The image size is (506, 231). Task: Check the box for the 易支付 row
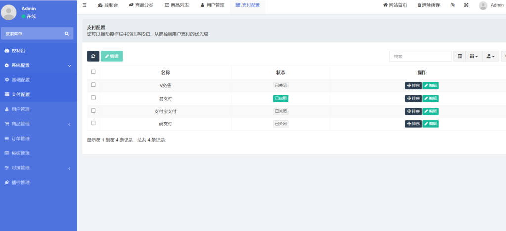(93, 98)
